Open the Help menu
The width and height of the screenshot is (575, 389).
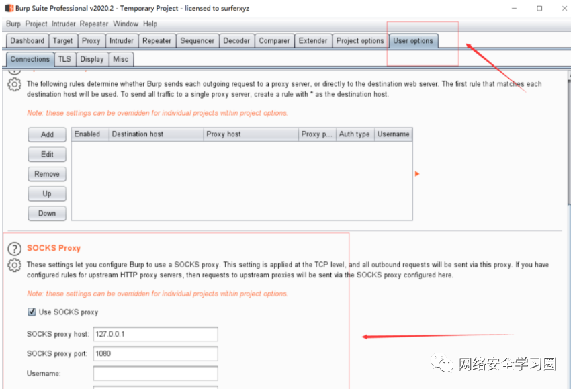tap(150, 24)
